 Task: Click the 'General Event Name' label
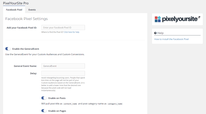25,66
